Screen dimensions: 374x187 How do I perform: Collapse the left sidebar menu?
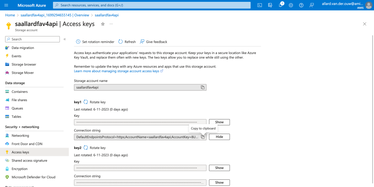coord(65,39)
